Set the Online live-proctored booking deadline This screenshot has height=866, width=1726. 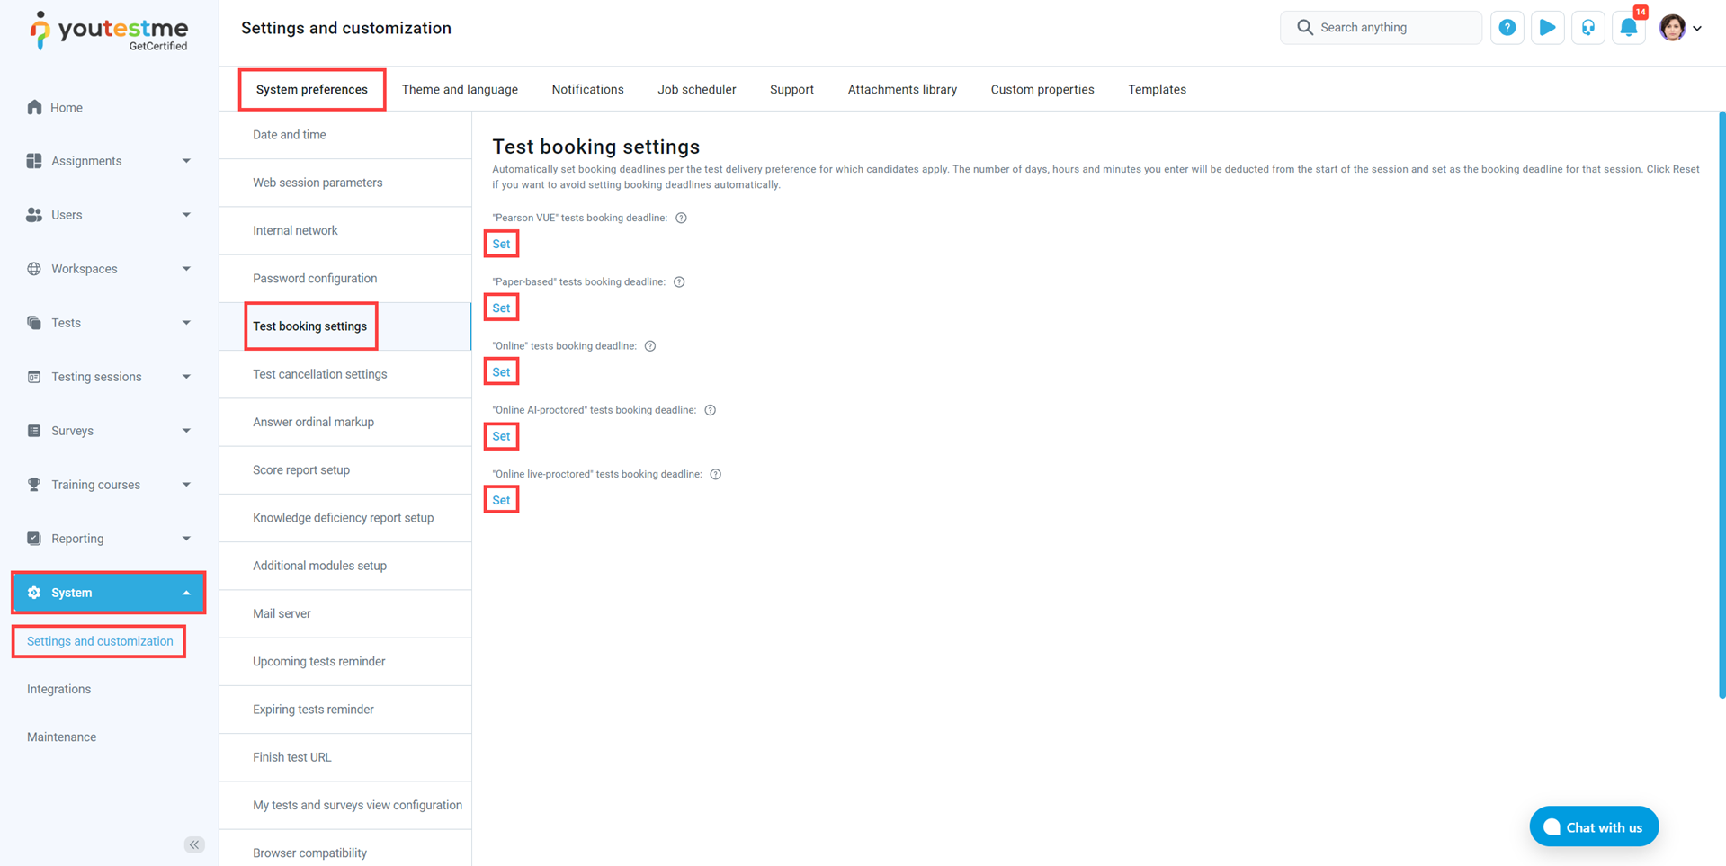501,500
